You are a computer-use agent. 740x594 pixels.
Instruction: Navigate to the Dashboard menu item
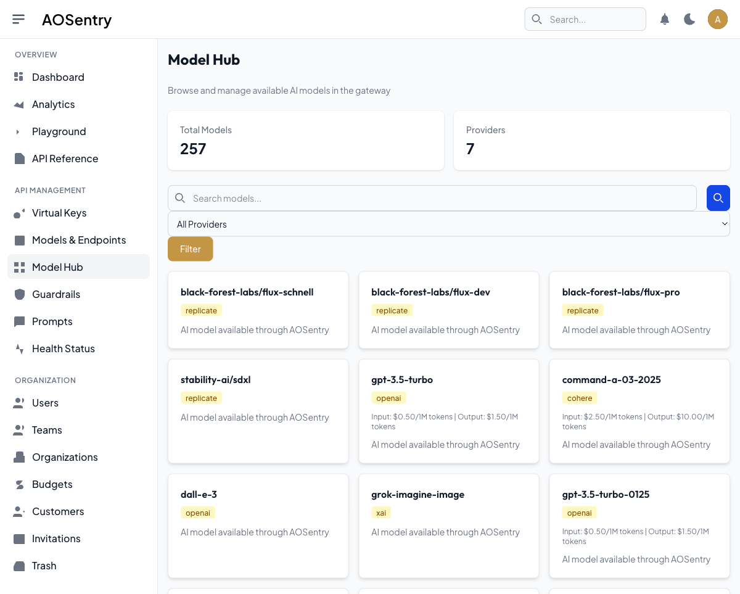(58, 77)
